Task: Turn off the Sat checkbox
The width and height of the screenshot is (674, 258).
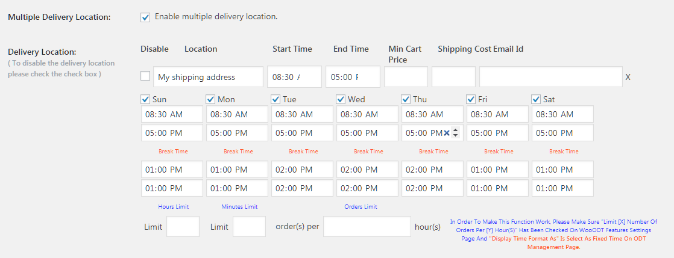Action: (x=536, y=99)
